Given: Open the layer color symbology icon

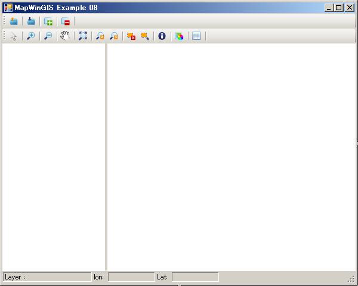Looking at the screenshot, I should click(x=179, y=36).
